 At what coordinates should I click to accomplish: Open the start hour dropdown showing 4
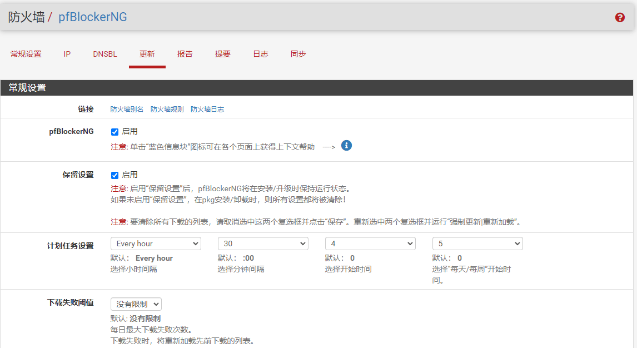[x=370, y=243]
